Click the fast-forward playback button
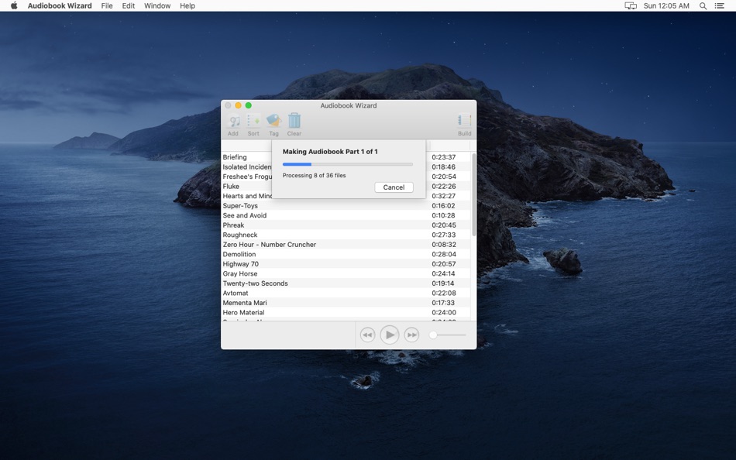This screenshot has height=460, width=736. tap(411, 335)
